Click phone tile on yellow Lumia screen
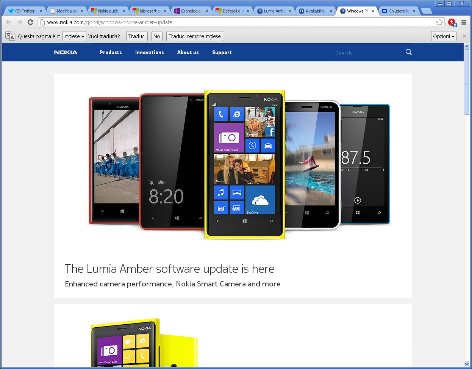Viewport: 472px width, 369px height. pyautogui.click(x=221, y=114)
